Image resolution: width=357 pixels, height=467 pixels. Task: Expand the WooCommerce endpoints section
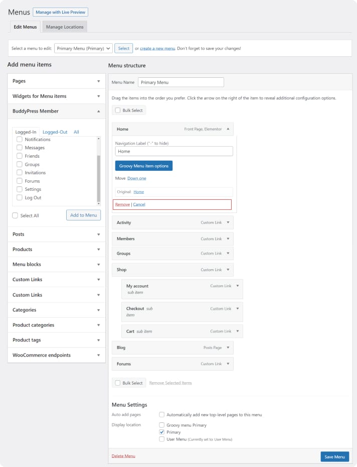pos(98,355)
